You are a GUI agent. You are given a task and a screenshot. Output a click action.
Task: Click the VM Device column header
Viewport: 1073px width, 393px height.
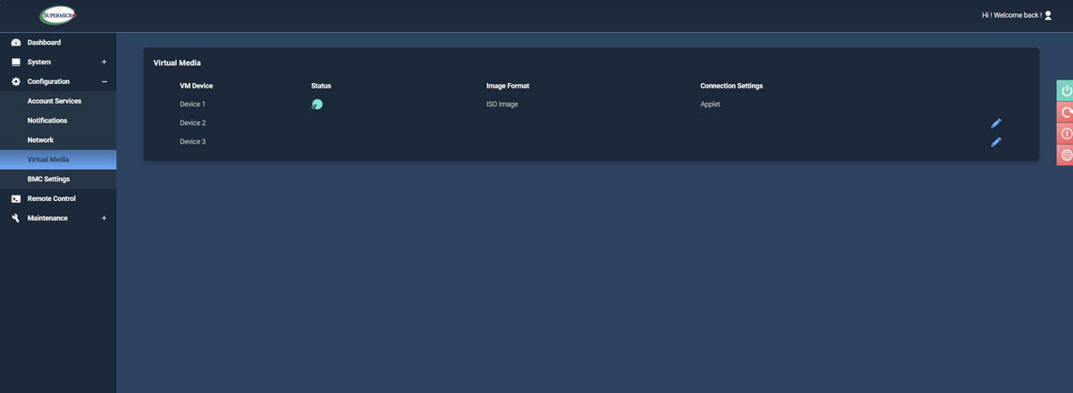(x=196, y=86)
